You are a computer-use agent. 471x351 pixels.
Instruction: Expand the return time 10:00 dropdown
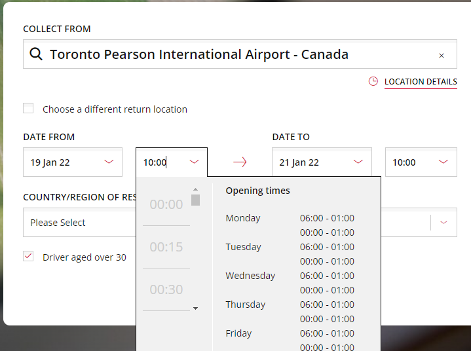click(x=421, y=162)
